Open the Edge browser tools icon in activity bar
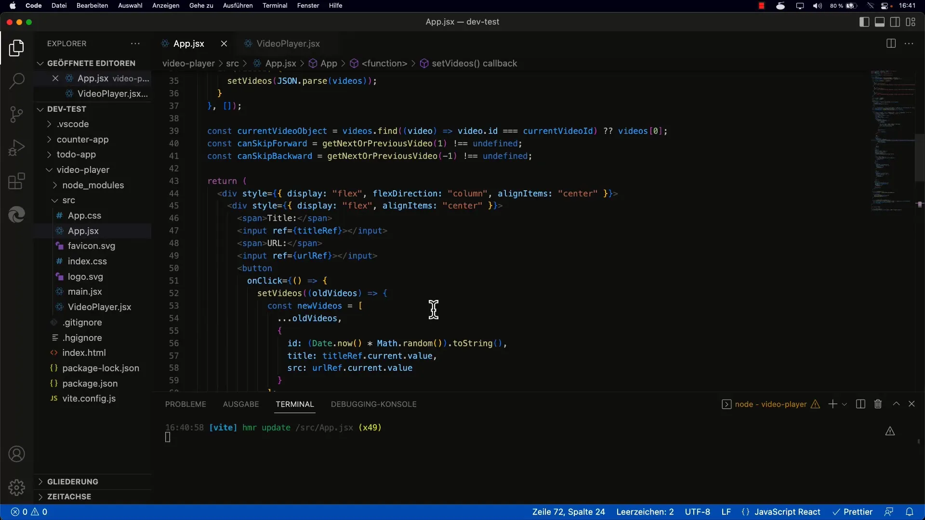 (x=16, y=215)
